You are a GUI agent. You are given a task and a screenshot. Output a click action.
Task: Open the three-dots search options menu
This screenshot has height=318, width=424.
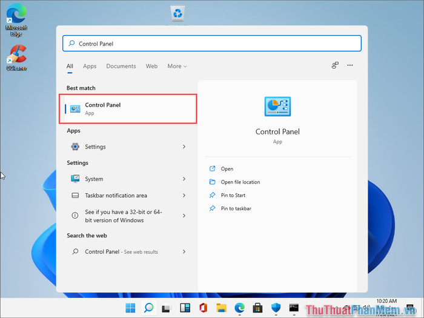pyautogui.click(x=350, y=65)
